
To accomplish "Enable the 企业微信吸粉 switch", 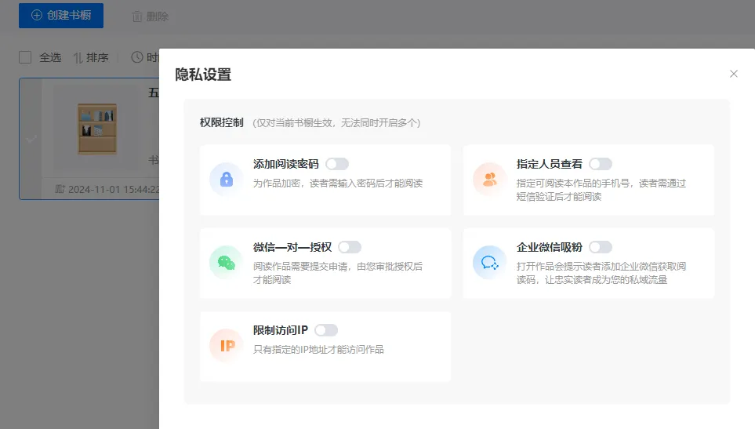I will (601, 248).
